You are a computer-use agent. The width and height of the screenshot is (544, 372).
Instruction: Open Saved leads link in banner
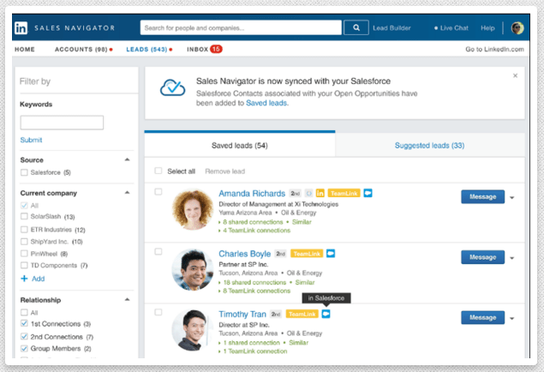coord(266,103)
